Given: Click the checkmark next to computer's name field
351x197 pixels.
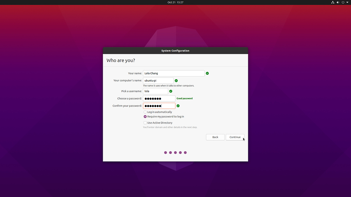Looking at the screenshot, I should click(176, 81).
